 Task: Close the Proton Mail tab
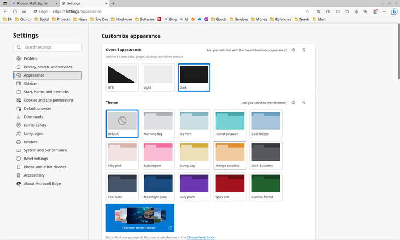[56, 4]
